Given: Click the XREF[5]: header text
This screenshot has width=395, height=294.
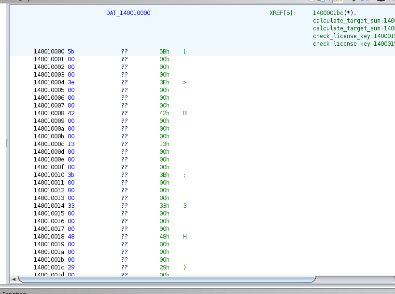Looking at the screenshot, I should point(282,13).
